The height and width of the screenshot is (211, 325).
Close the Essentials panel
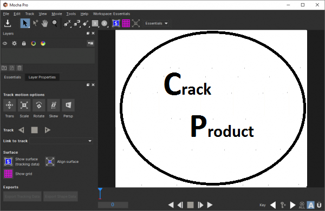[93, 85]
